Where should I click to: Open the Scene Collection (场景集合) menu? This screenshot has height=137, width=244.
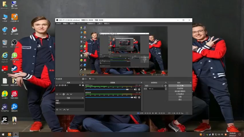tap(91, 24)
